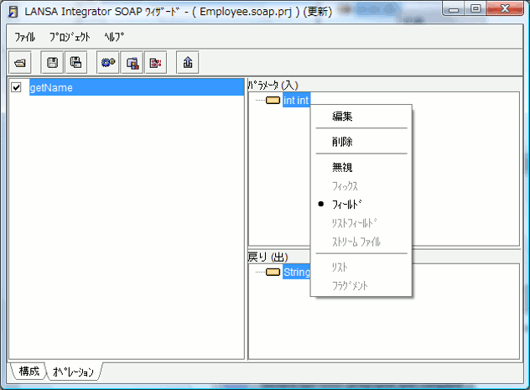
Task: Click the upload arrow toolbar icon
Action: [x=188, y=63]
